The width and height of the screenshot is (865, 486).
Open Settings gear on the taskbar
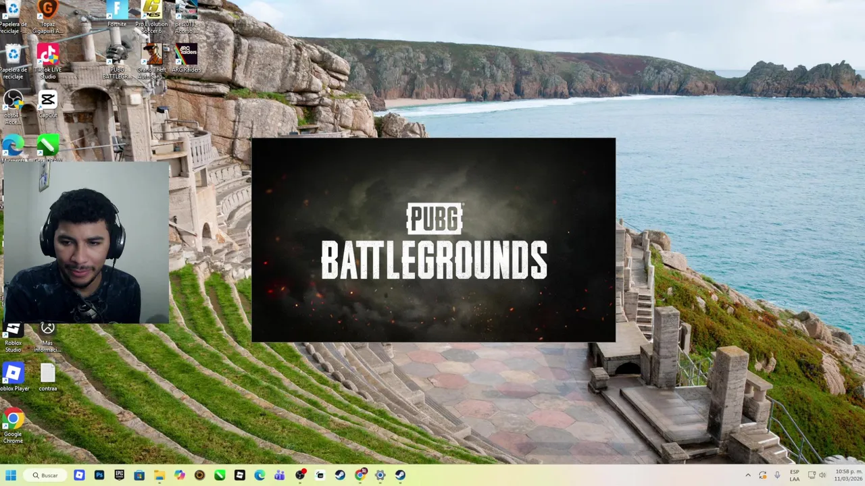click(380, 475)
